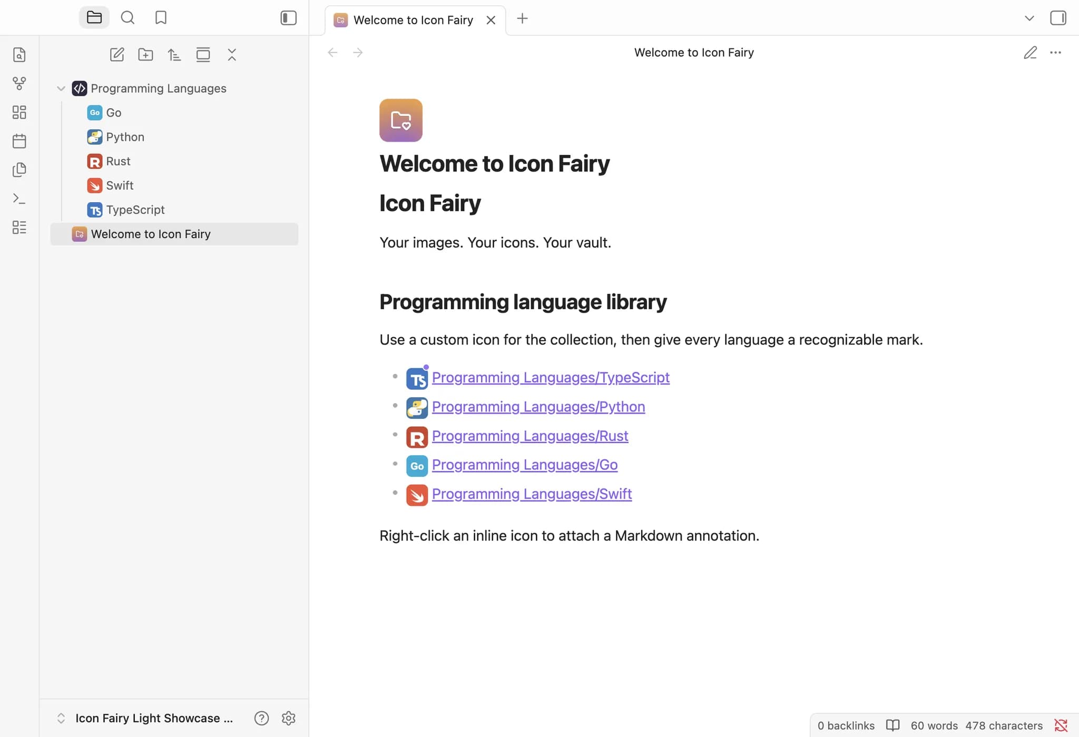1079x737 pixels.
Task: Open the help button
Action: click(x=261, y=718)
